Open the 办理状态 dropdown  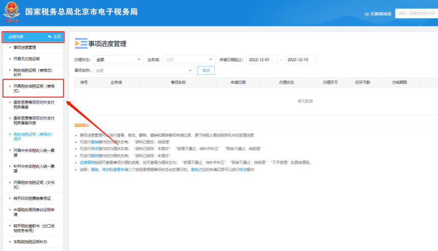pyautogui.click(x=120, y=59)
